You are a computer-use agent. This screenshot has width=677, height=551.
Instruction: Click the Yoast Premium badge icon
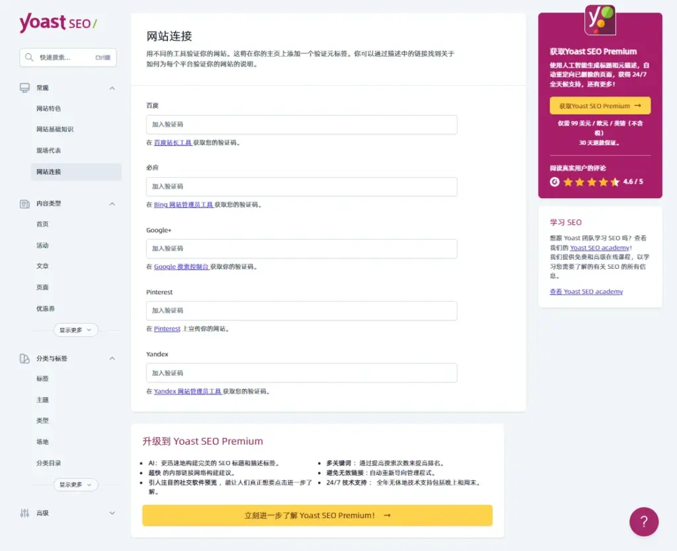pyautogui.click(x=600, y=20)
